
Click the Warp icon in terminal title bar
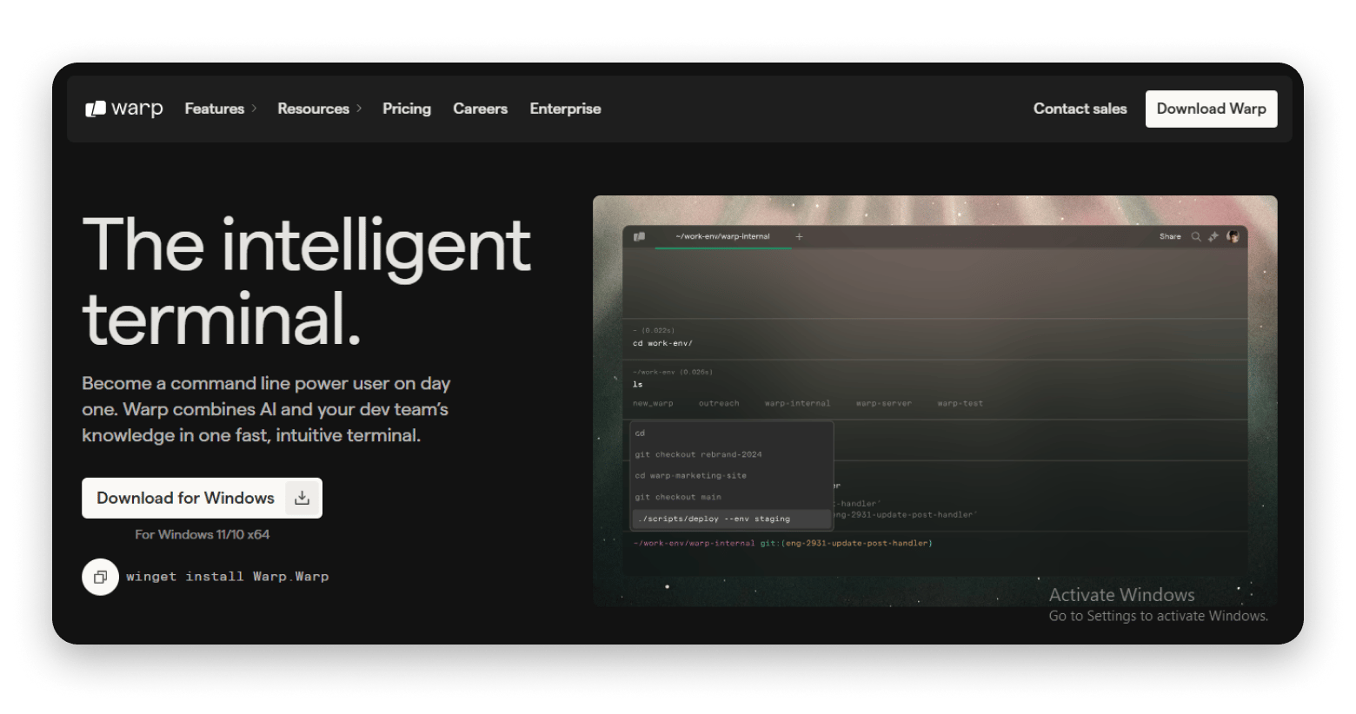click(x=640, y=236)
